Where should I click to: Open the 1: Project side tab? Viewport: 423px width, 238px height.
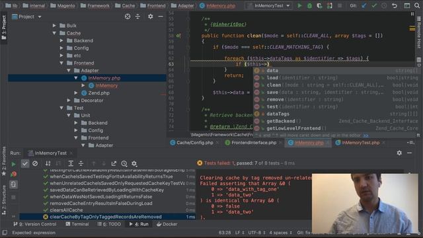[x=4, y=27]
